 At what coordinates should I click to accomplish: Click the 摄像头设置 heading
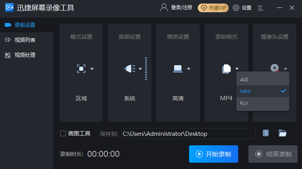pyautogui.click(x=275, y=37)
